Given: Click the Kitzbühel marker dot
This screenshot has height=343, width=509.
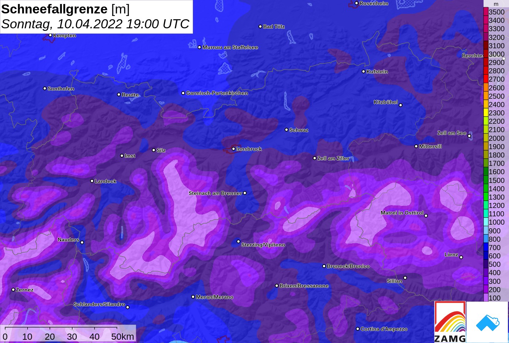Looking at the screenshot, I should [x=401, y=105].
